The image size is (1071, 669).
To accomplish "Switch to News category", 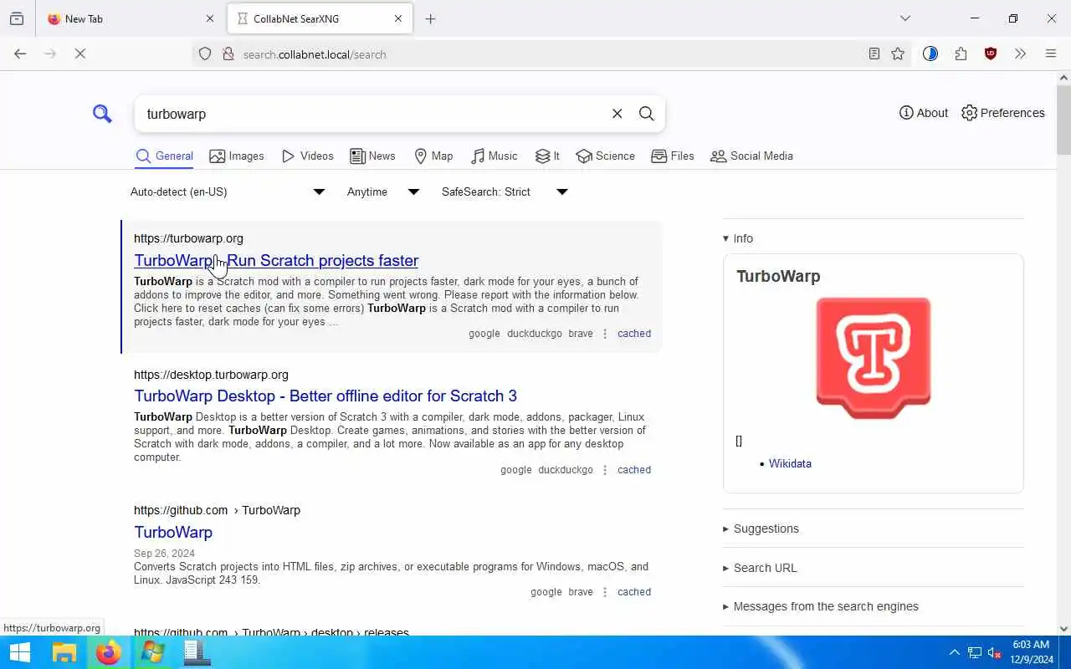I will (x=372, y=156).
